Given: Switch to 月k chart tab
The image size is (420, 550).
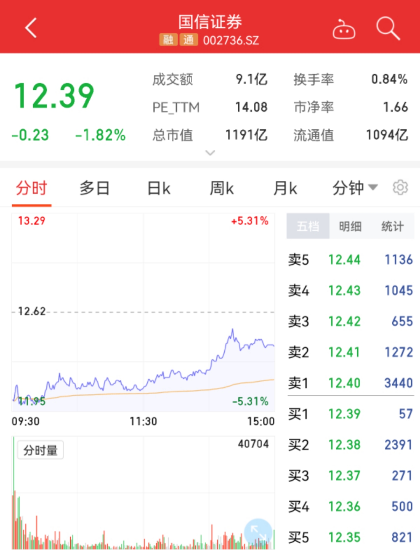Looking at the screenshot, I should (285, 188).
